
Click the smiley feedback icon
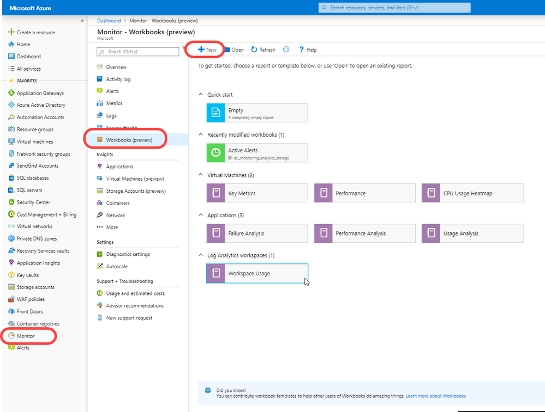[286, 50]
